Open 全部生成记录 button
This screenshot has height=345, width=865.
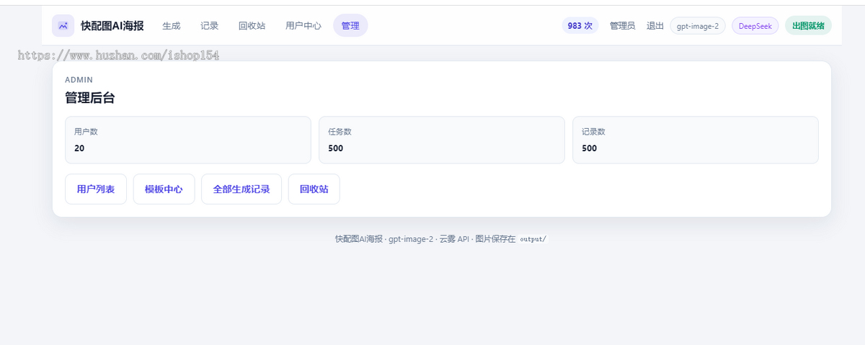(x=241, y=189)
